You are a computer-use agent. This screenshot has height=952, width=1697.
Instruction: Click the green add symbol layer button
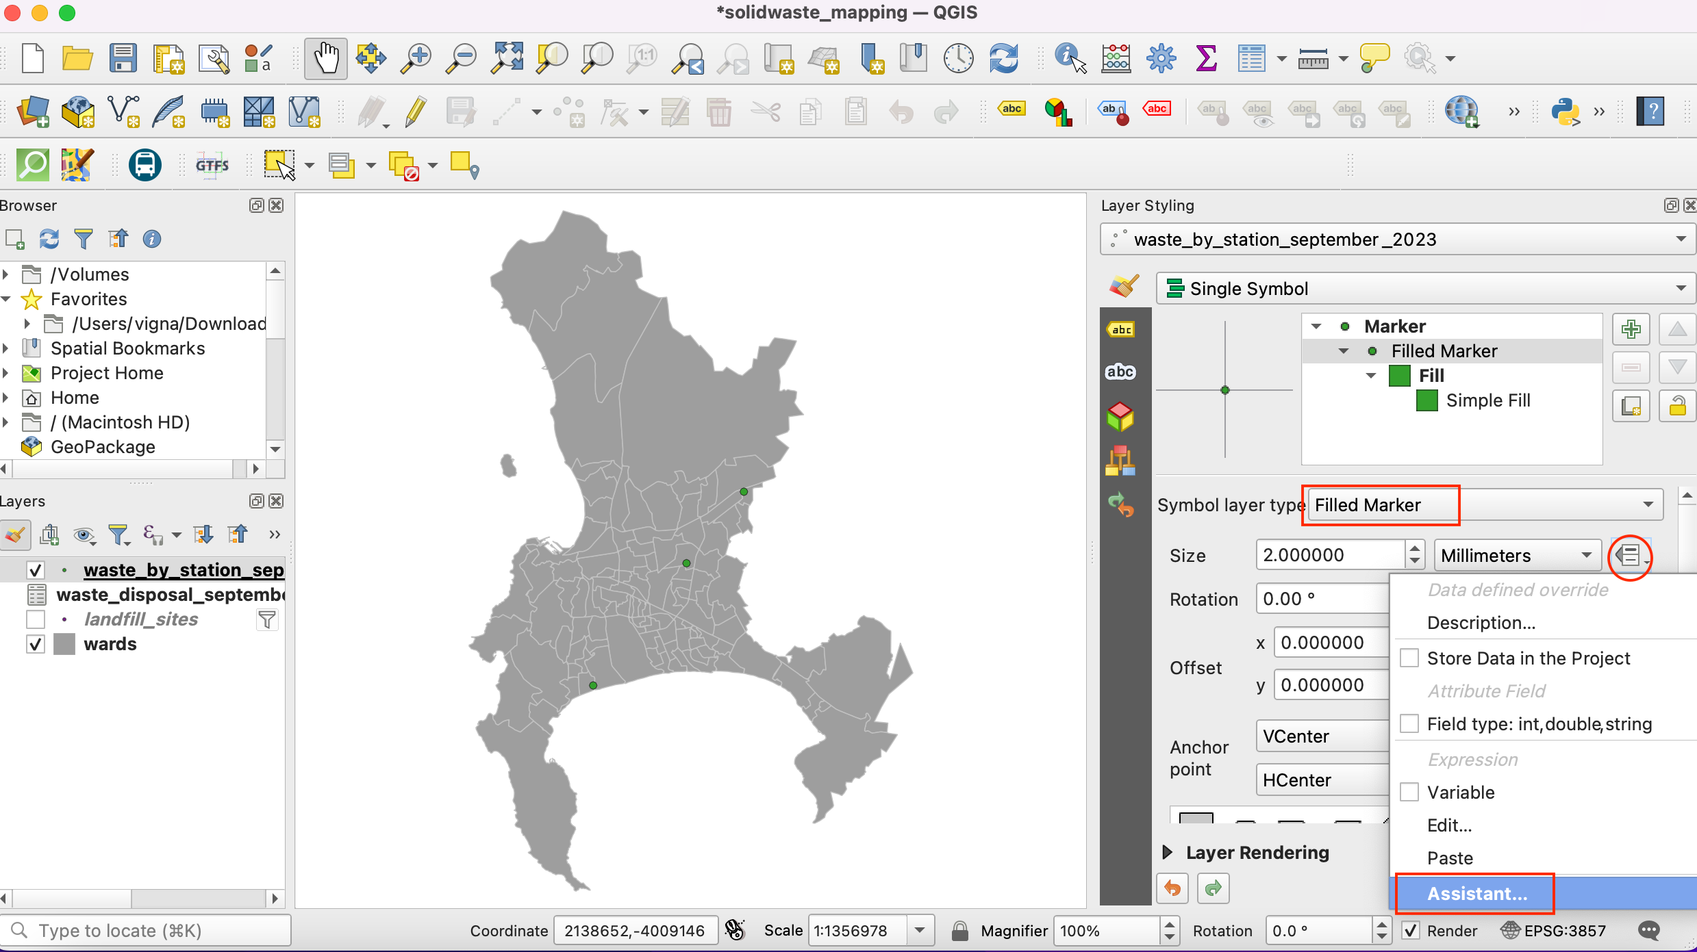point(1631,330)
